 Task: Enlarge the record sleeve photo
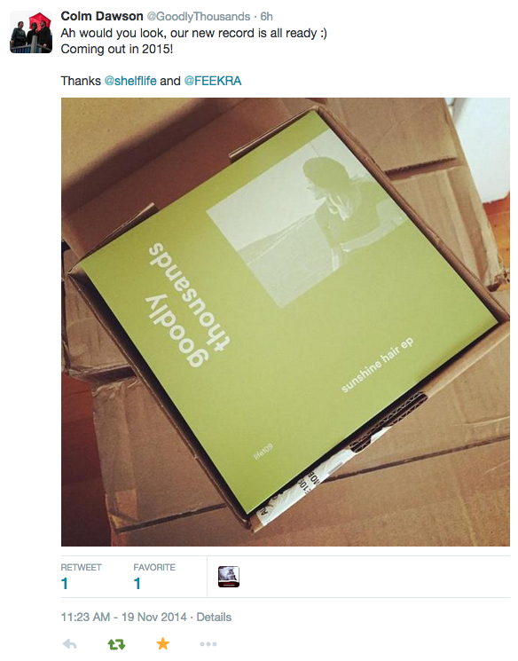[x=286, y=322]
